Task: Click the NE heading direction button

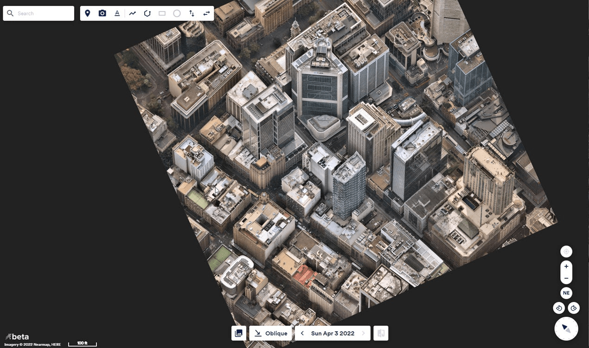Action: pyautogui.click(x=566, y=293)
